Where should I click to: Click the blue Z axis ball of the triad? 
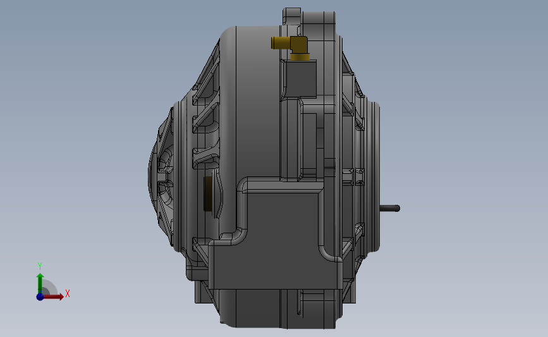pos(40,297)
